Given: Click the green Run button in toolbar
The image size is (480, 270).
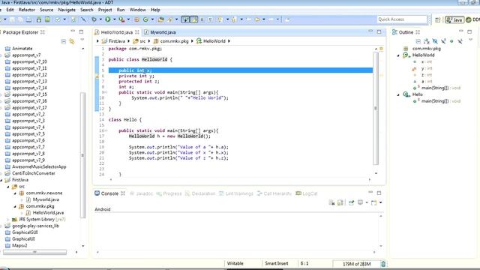Looking at the screenshot, I should [x=108, y=19].
